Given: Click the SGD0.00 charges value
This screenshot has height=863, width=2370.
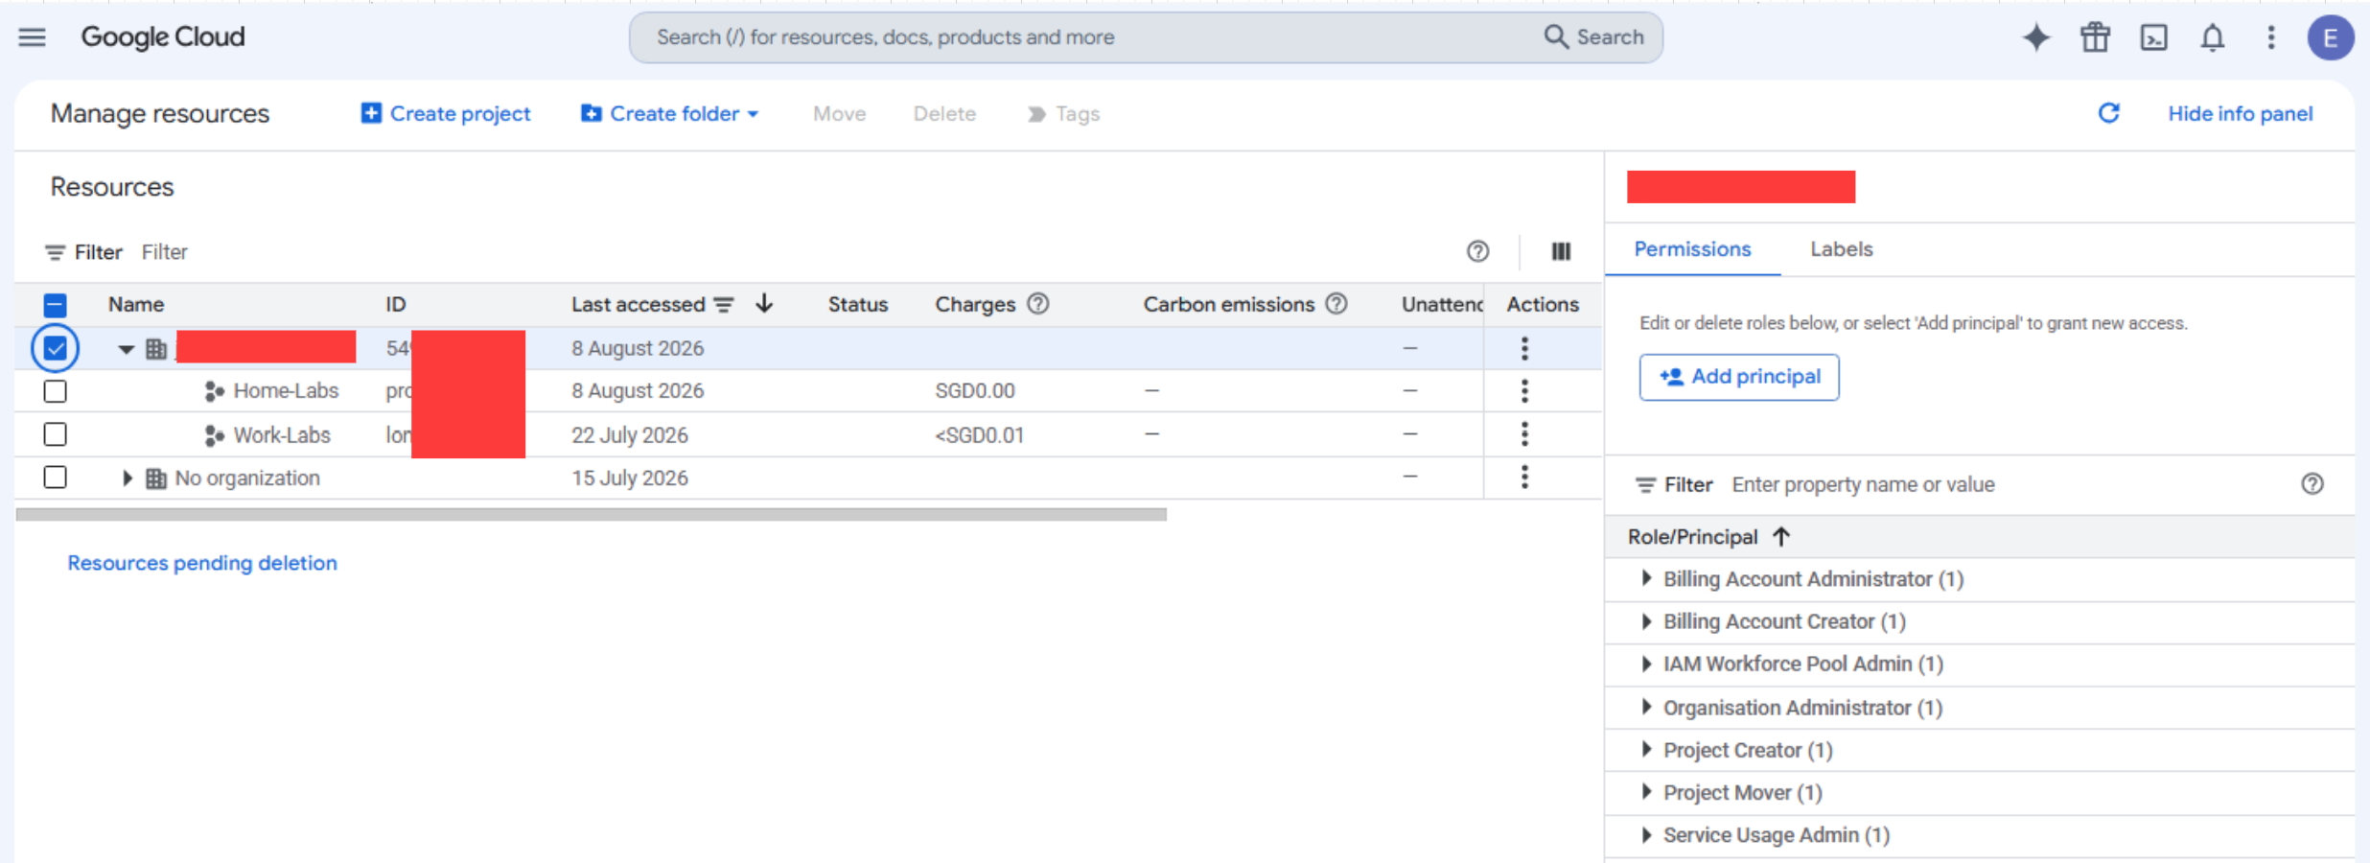Looking at the screenshot, I should pyautogui.click(x=975, y=391).
